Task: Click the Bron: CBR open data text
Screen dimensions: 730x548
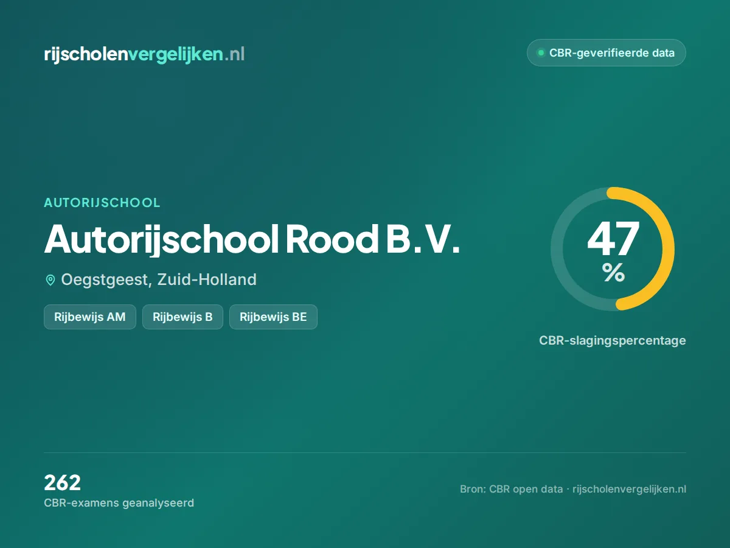Action: [512, 489]
